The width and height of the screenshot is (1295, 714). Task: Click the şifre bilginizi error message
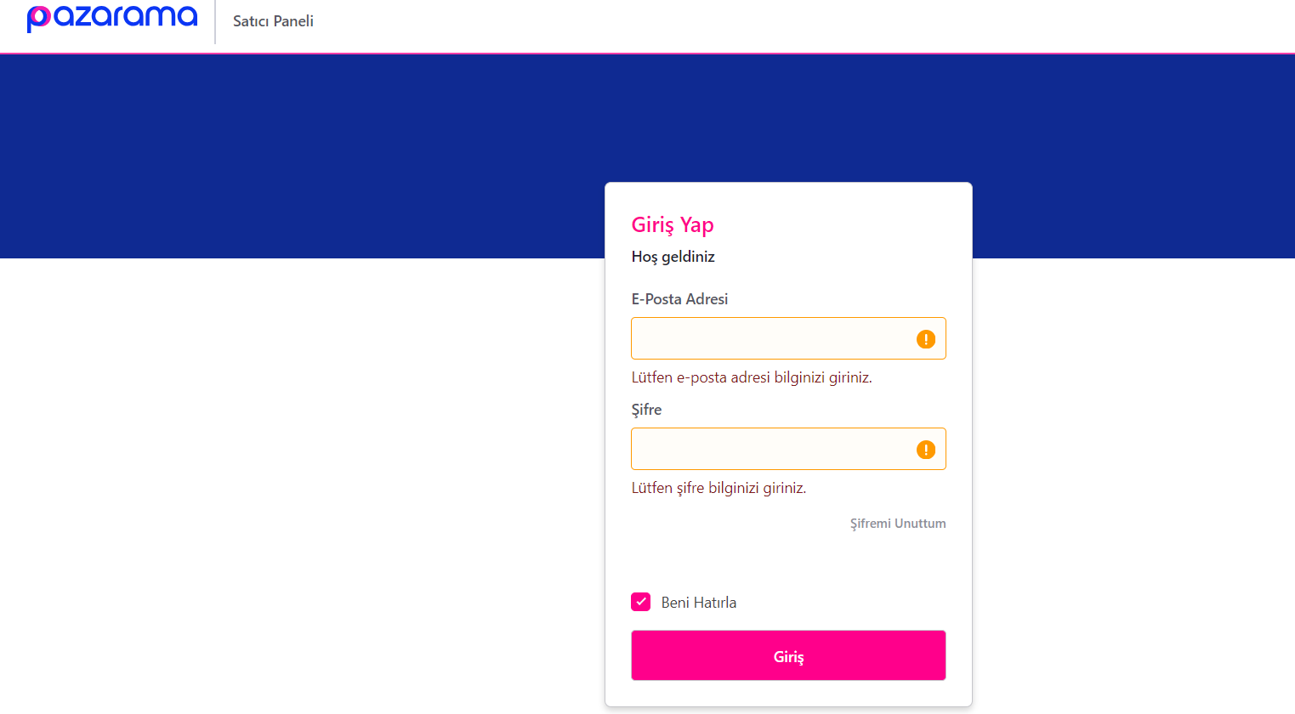(x=718, y=488)
